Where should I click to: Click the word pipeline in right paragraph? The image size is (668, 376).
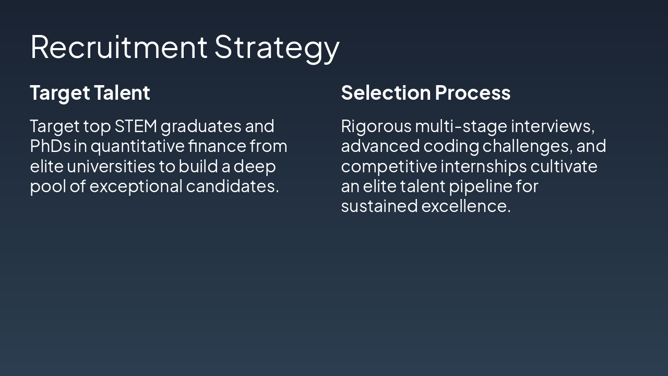[480, 186]
